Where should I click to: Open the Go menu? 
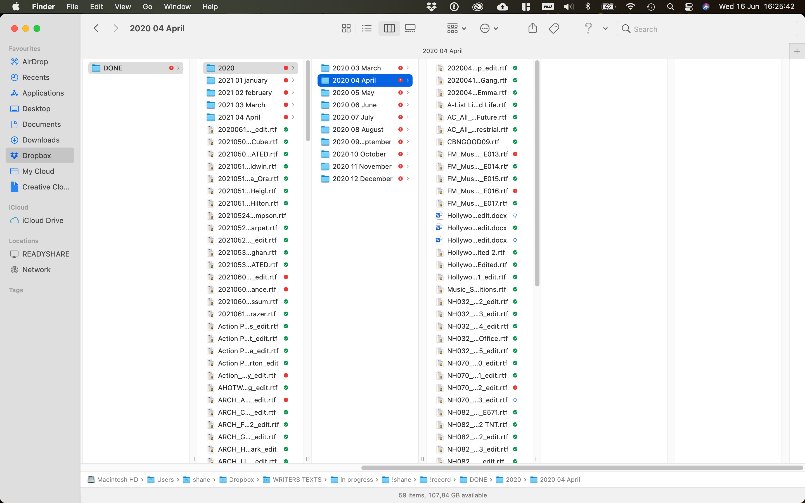pos(147,6)
